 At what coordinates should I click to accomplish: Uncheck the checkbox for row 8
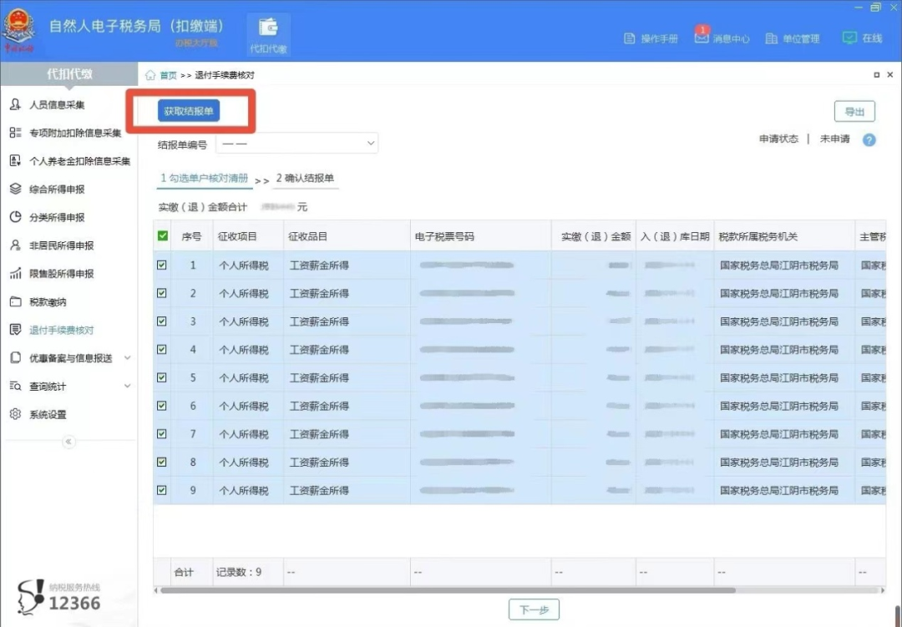pos(162,463)
